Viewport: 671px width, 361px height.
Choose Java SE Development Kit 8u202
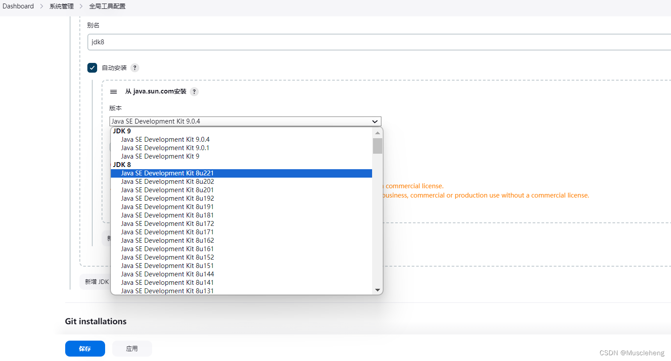(x=241, y=182)
